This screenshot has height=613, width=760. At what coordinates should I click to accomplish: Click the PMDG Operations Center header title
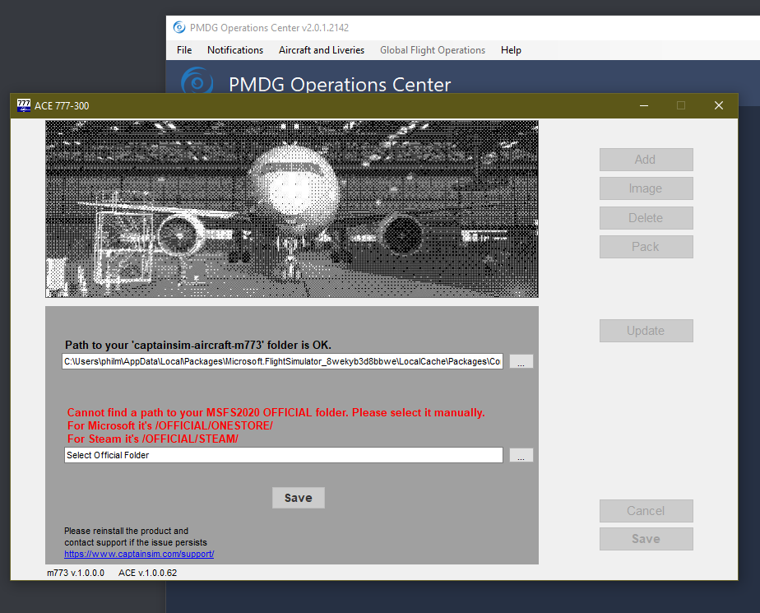[340, 85]
